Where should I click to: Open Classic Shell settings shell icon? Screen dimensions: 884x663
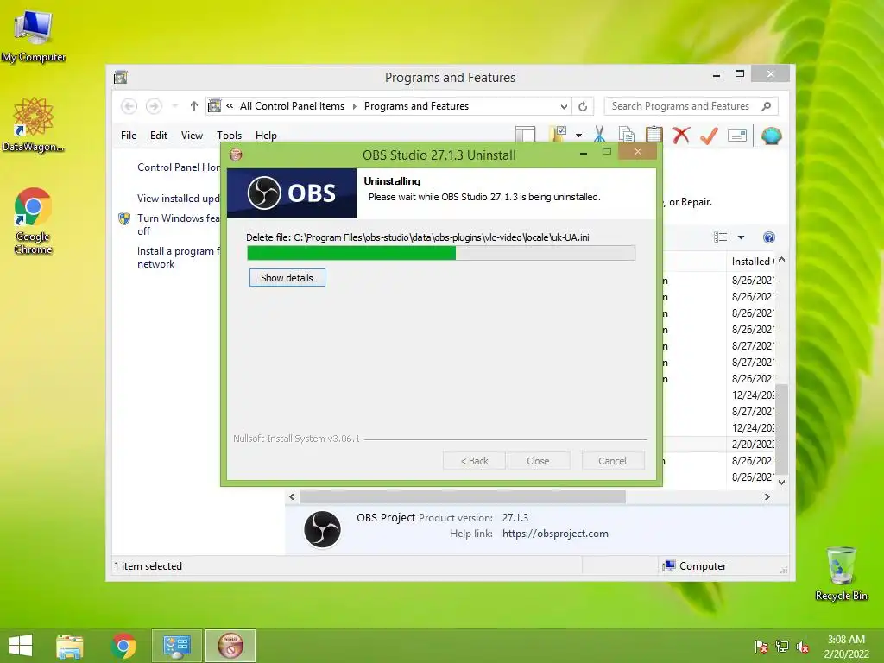pos(771,136)
